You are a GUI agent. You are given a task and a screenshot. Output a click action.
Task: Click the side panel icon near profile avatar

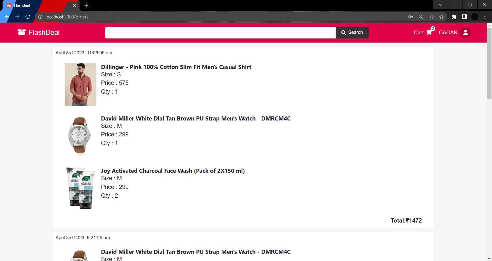[464, 17]
